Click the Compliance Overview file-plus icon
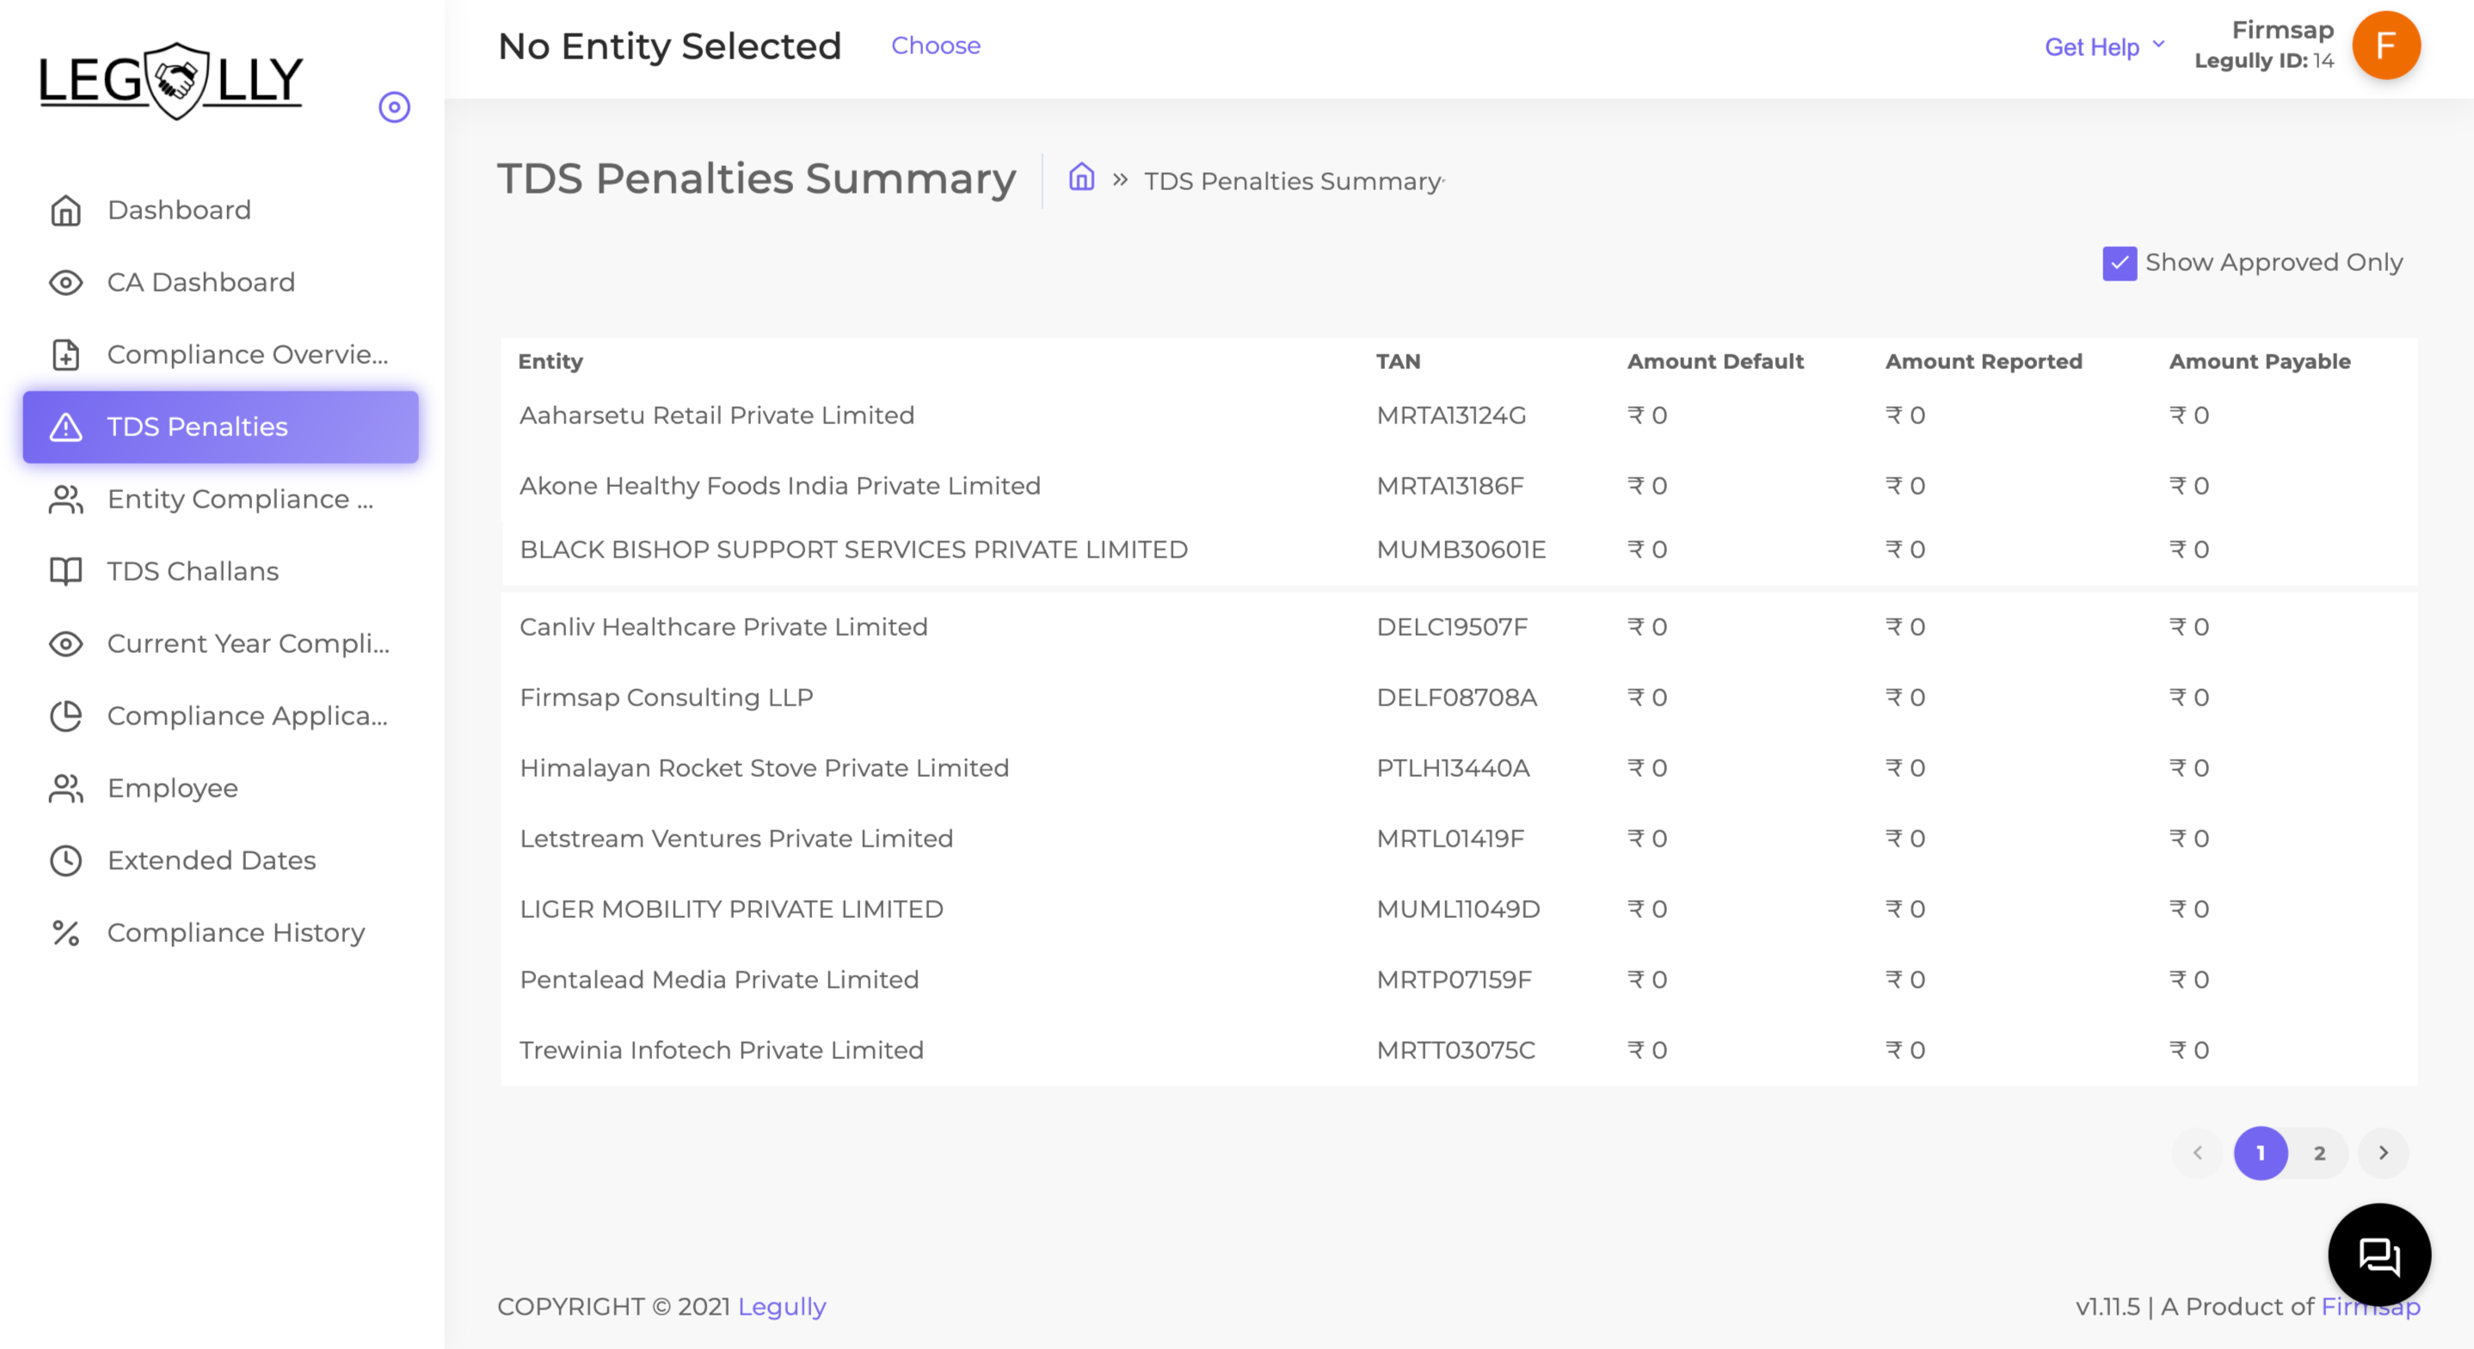2474x1349 pixels. (65, 354)
